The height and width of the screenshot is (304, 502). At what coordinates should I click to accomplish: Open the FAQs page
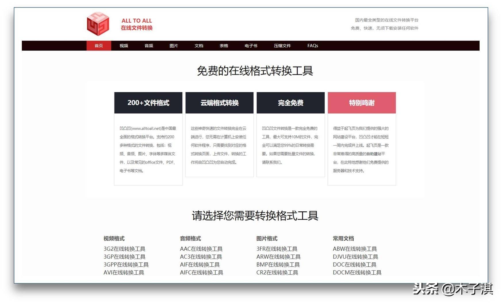[313, 45]
